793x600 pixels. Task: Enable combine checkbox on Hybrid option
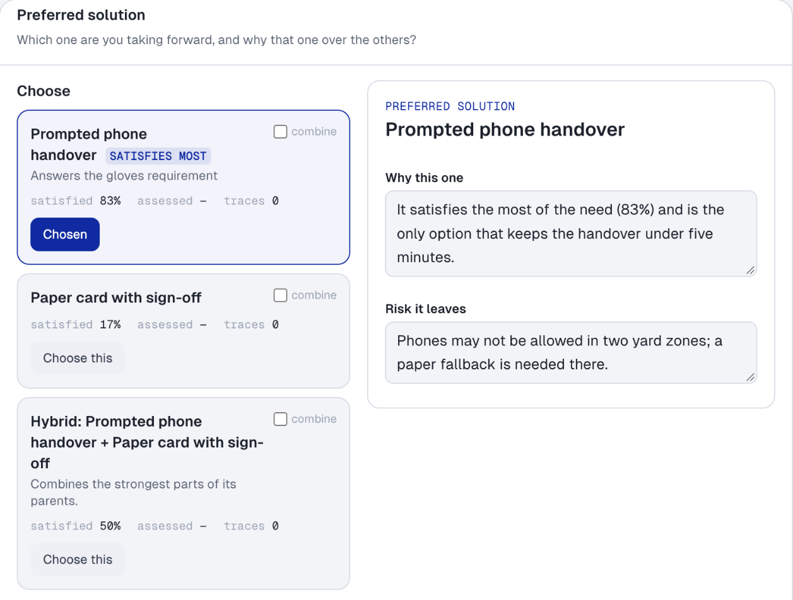point(280,419)
